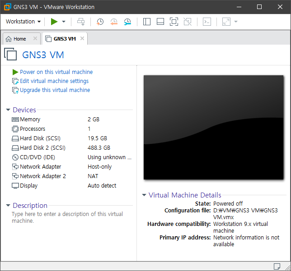This screenshot has width=291, height=271.
Task: Click the console view icon
Action: (207, 22)
